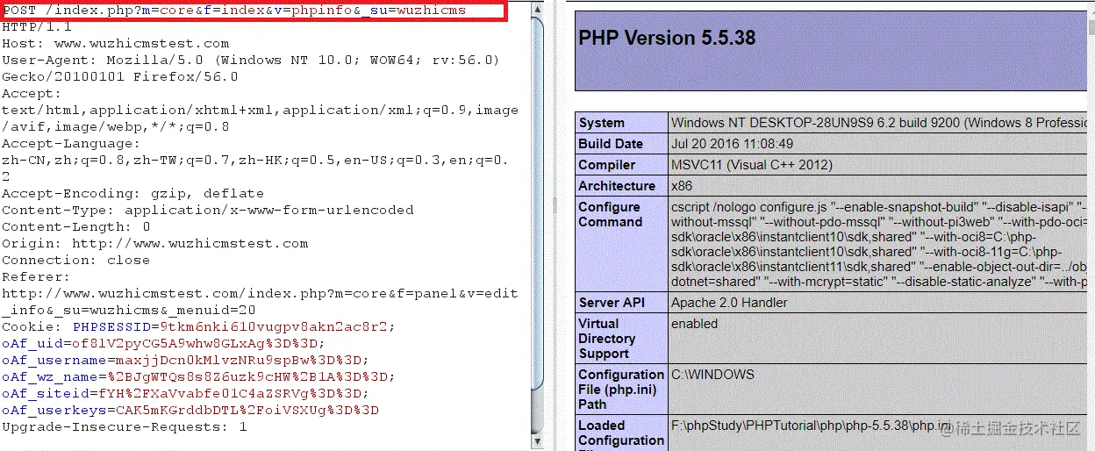Screen dimensions: 1095x451
Task: Click the F:\phpStudy\PHPTutorial php.ini path value
Action: pyautogui.click(x=812, y=426)
